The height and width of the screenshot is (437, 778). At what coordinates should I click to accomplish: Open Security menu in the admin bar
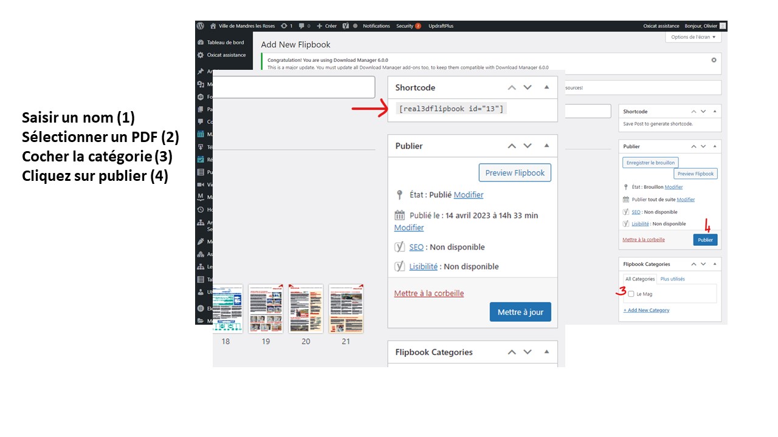(x=408, y=26)
